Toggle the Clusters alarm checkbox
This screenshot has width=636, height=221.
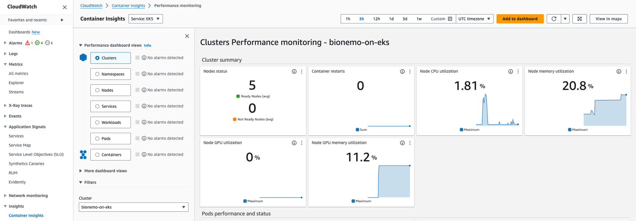[137, 58]
